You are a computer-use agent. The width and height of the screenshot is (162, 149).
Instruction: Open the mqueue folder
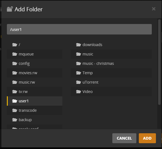(26, 54)
